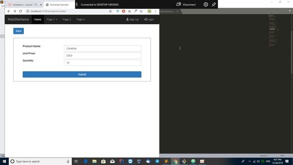The image size is (293, 165).
Task: Open the Windows Start menu
Action: tap(4, 161)
